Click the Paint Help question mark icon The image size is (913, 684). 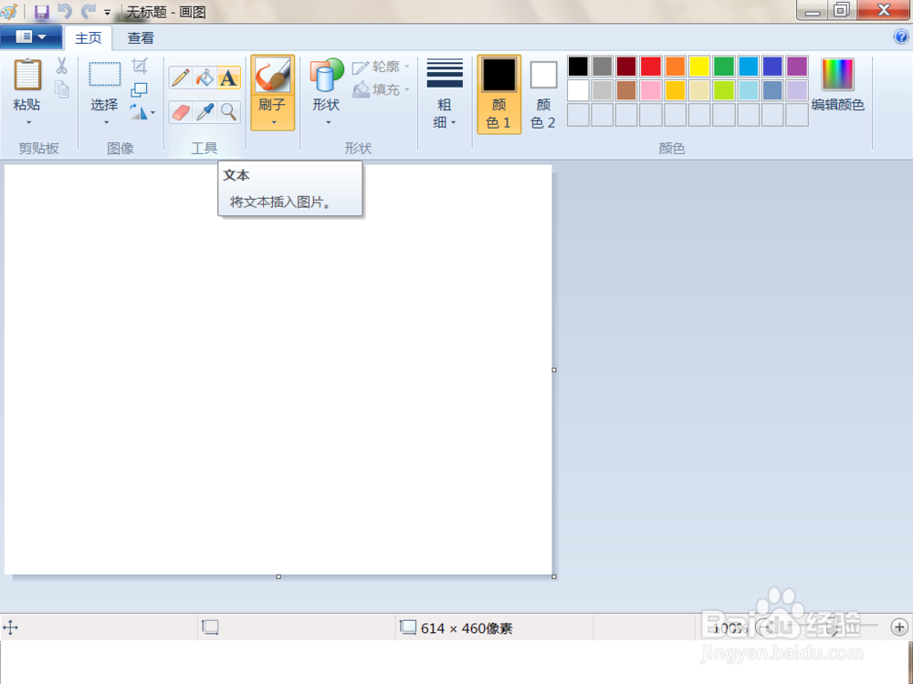pos(901,36)
